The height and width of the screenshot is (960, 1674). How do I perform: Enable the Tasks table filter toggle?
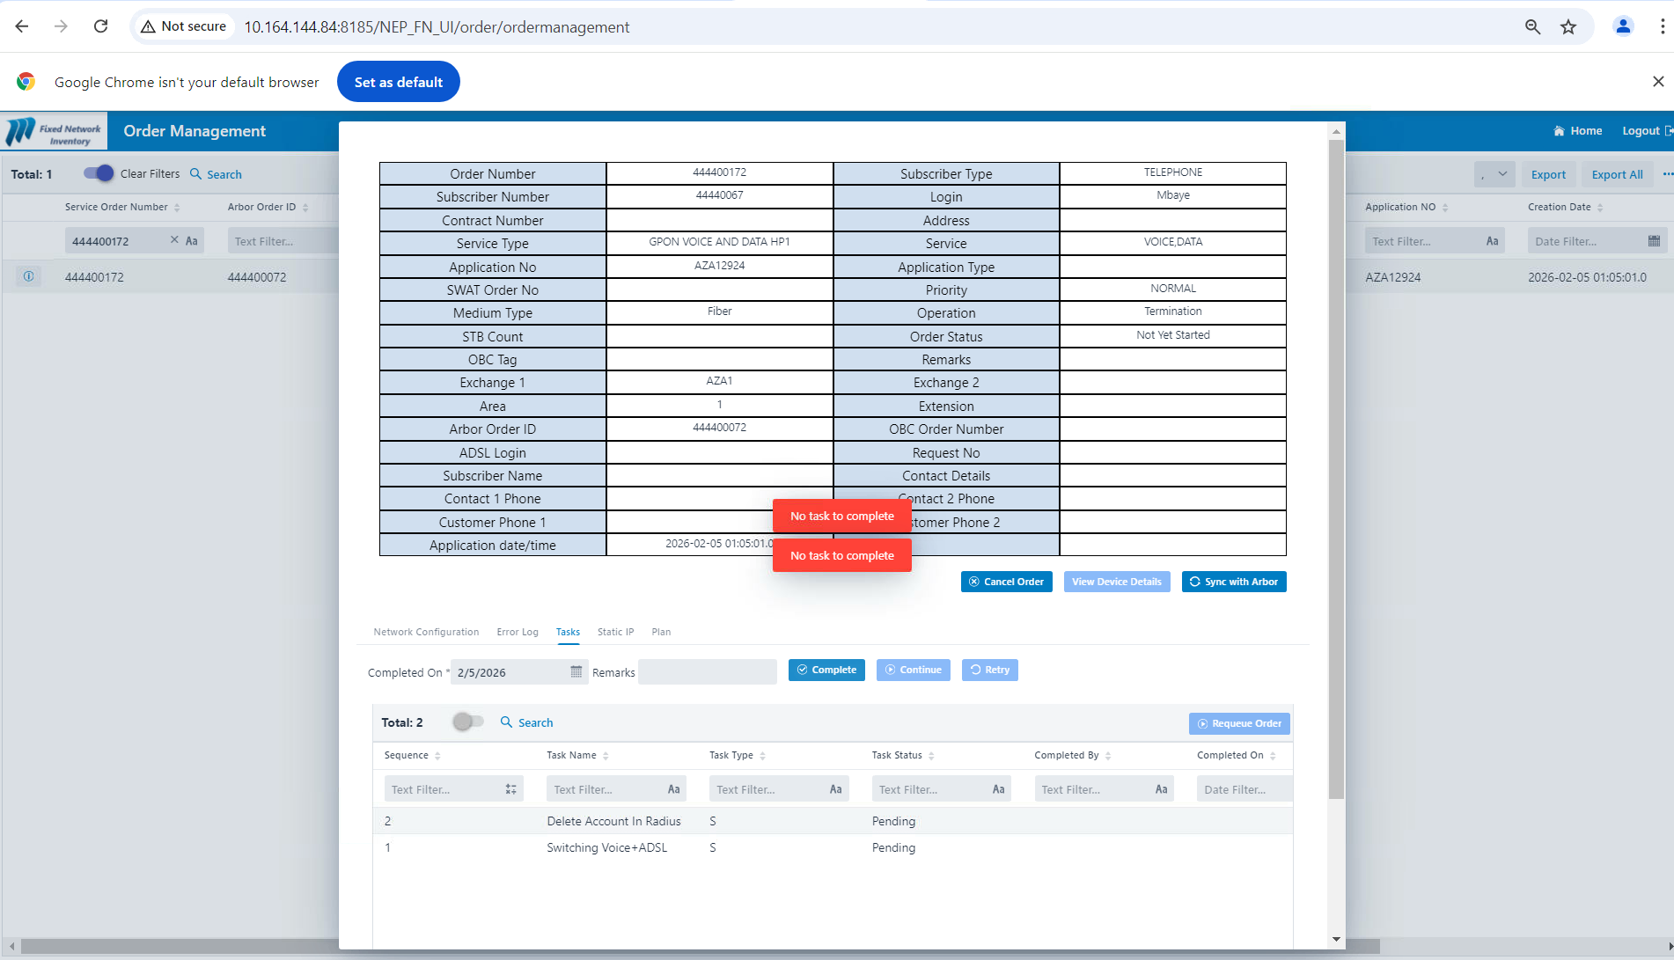tap(467, 722)
